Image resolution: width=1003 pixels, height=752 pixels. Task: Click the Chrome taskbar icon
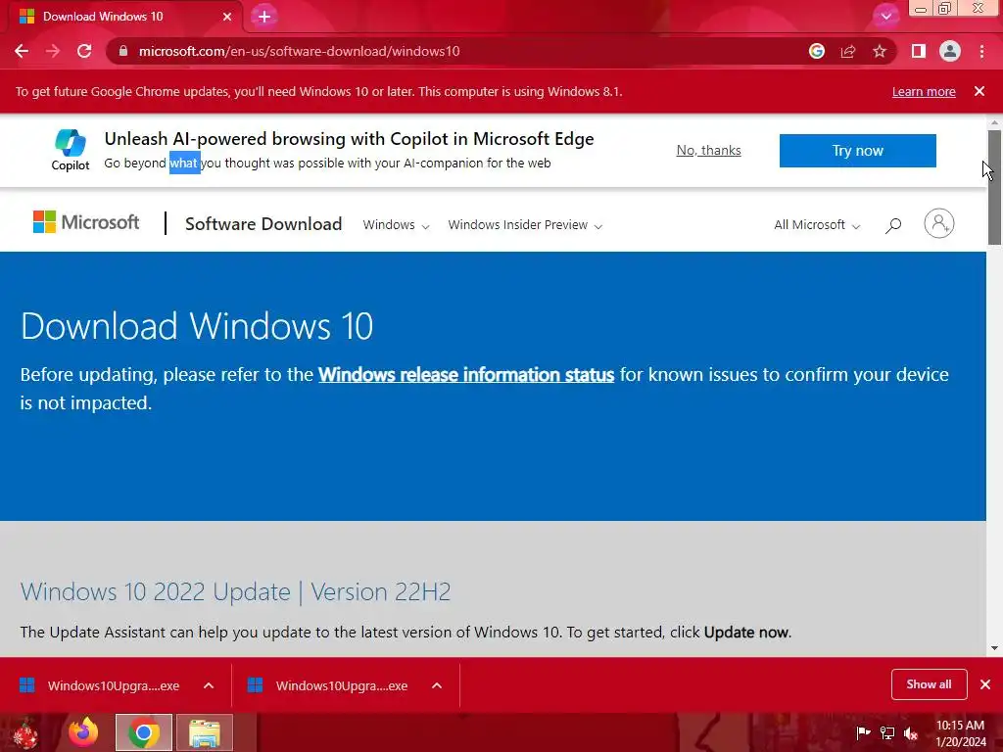coord(144,732)
